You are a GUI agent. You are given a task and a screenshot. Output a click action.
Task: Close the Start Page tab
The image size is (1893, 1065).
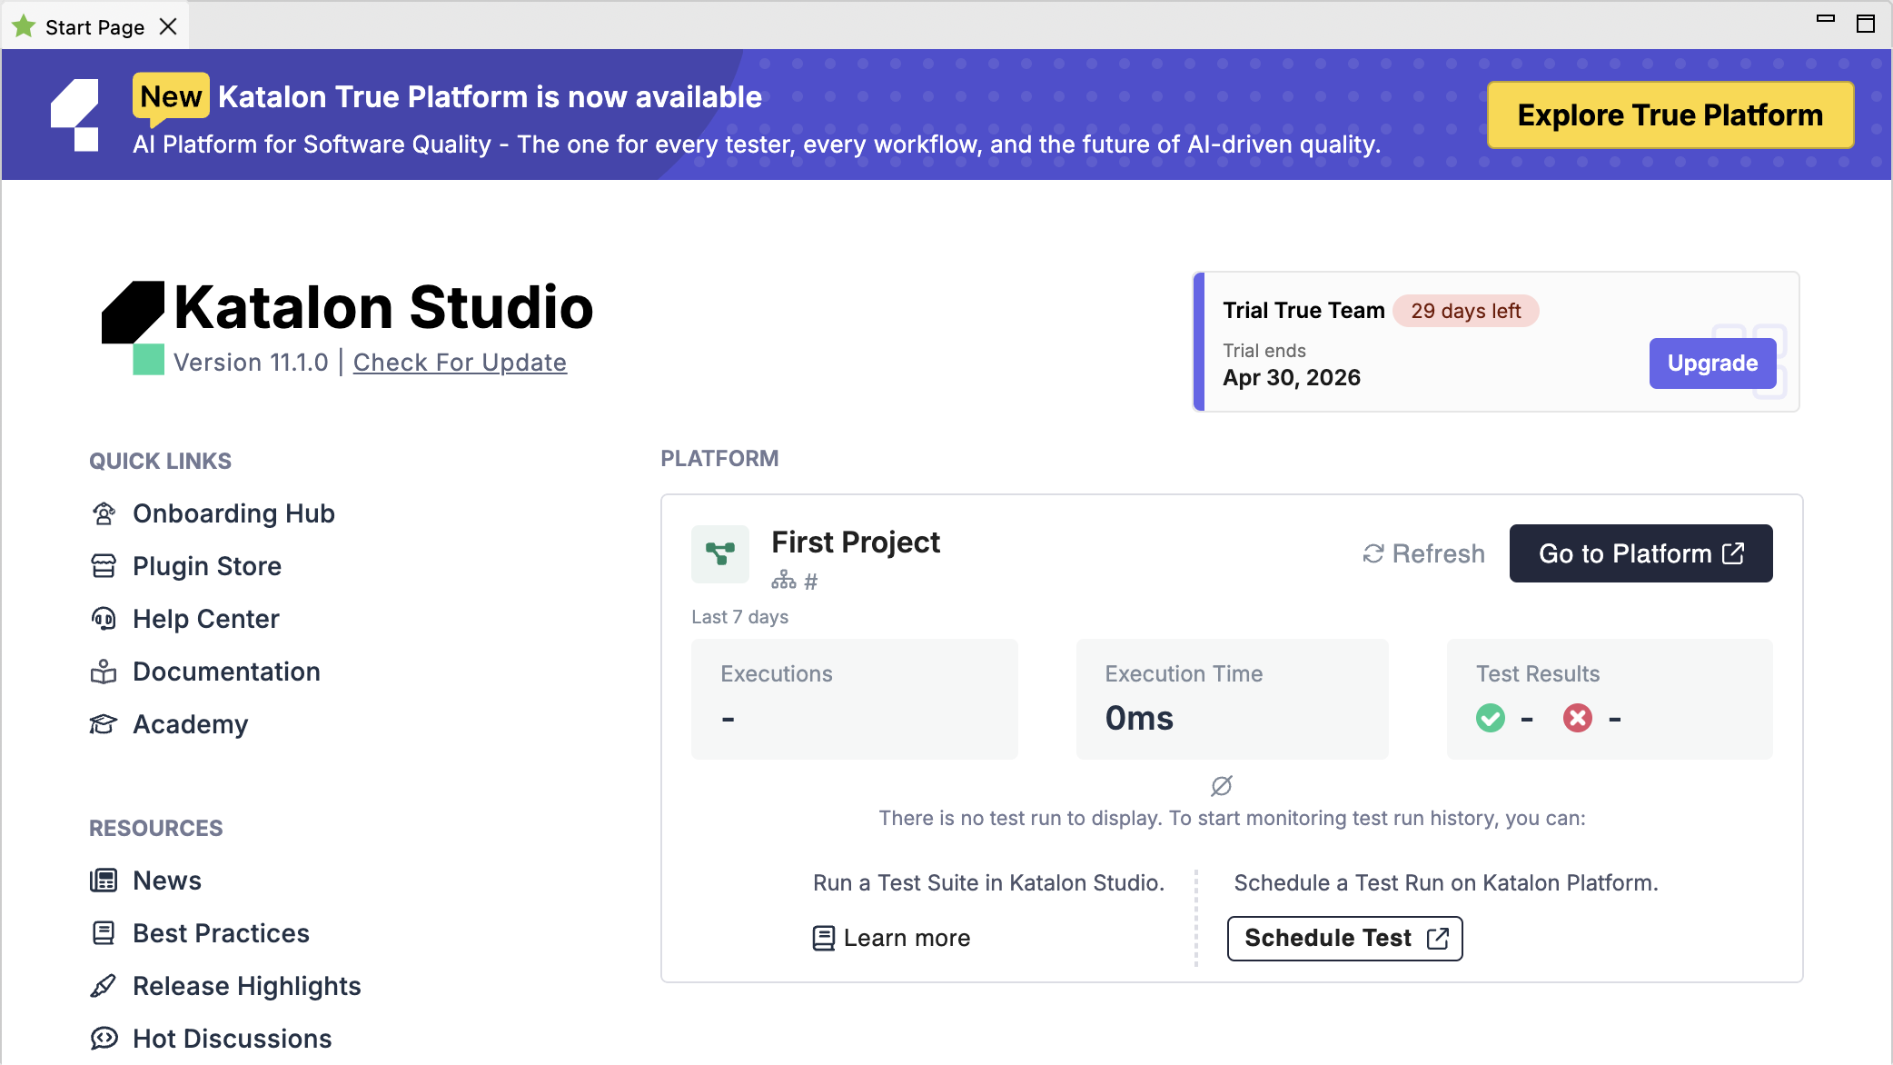coord(169,25)
